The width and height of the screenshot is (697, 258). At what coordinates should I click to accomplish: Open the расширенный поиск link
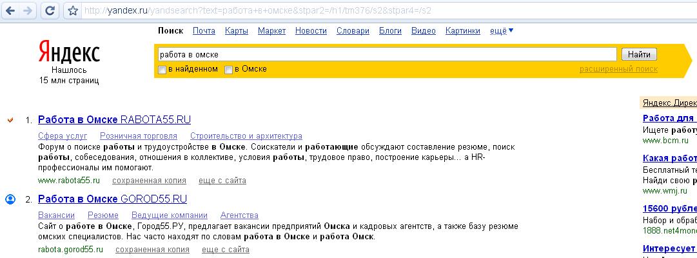coord(618,69)
